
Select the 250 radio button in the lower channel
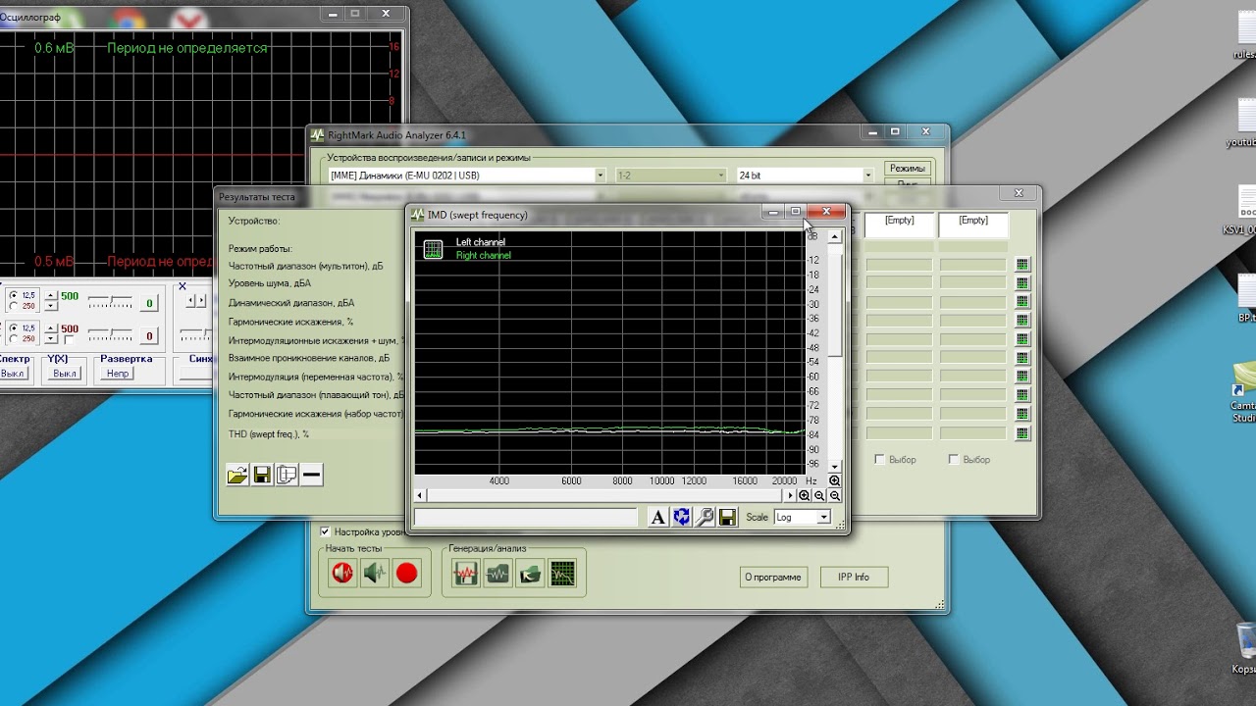coord(13,339)
